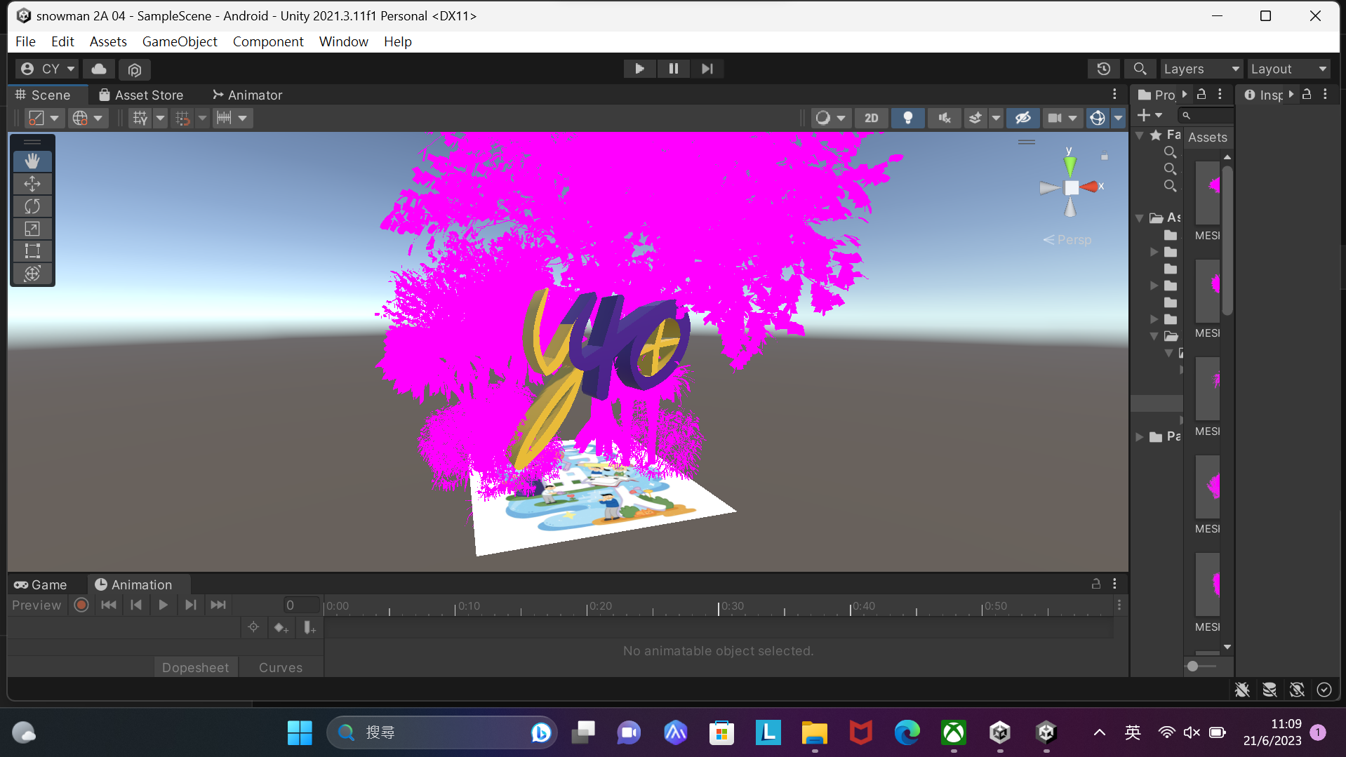Select the Move tool
1346x757 pixels.
[32, 184]
